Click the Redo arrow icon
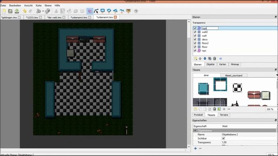 click(30, 11)
